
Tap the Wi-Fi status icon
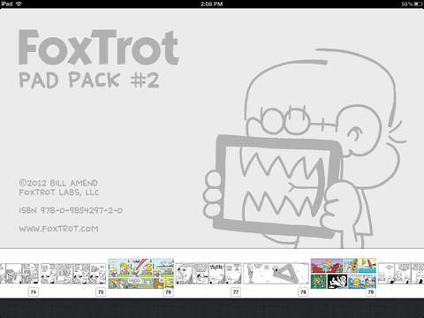[x=19, y=4]
